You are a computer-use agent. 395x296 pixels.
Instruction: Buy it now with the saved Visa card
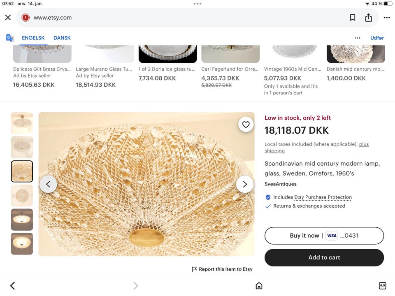tap(324, 236)
